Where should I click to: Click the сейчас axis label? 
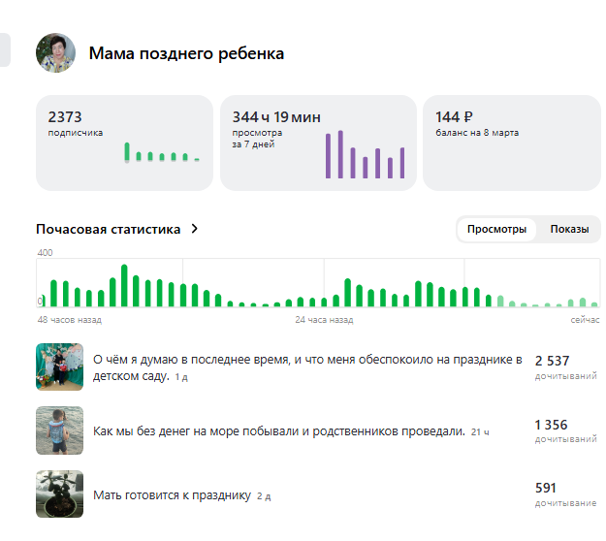tap(585, 320)
